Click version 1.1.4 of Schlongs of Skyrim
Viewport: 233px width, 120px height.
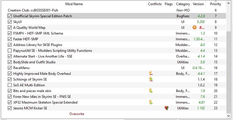coord(201,79)
